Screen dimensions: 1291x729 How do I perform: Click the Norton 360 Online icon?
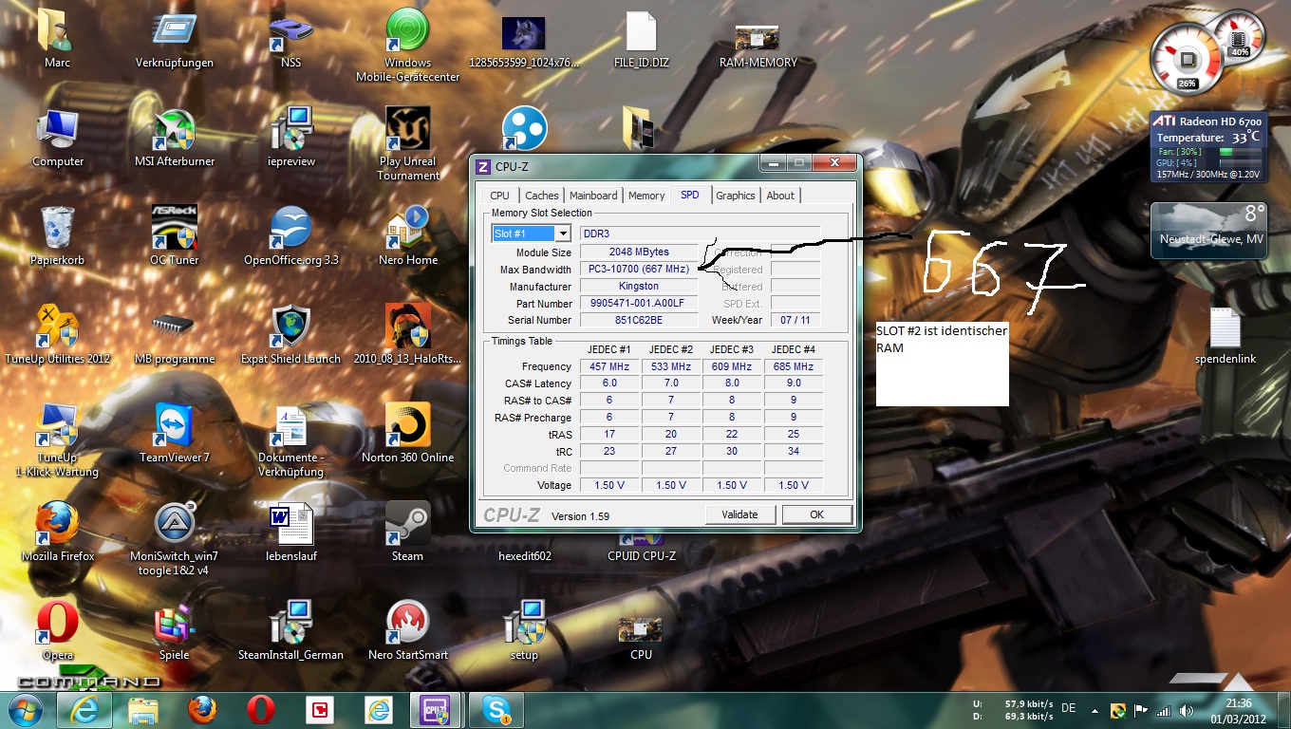407,426
